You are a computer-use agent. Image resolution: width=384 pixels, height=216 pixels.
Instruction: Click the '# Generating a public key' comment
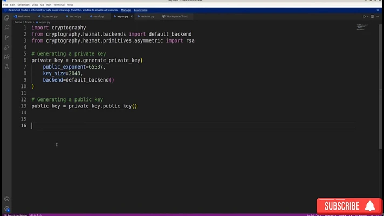pyautogui.click(x=67, y=99)
